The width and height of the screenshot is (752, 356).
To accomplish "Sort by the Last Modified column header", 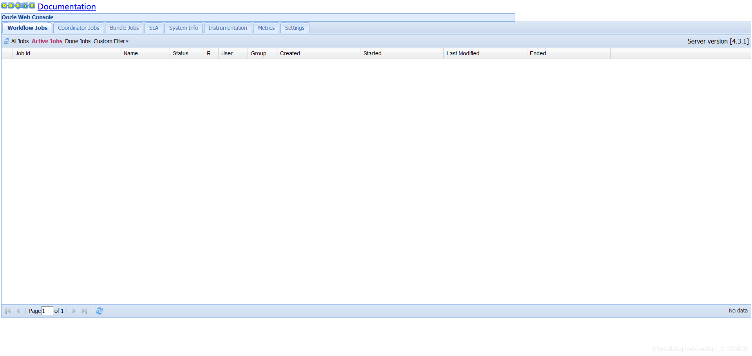I will [485, 53].
